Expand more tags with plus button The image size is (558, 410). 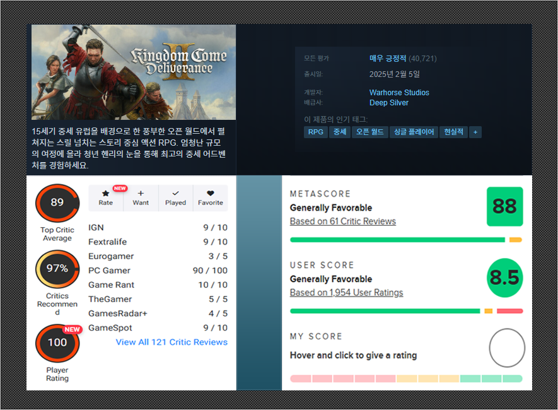[475, 132]
